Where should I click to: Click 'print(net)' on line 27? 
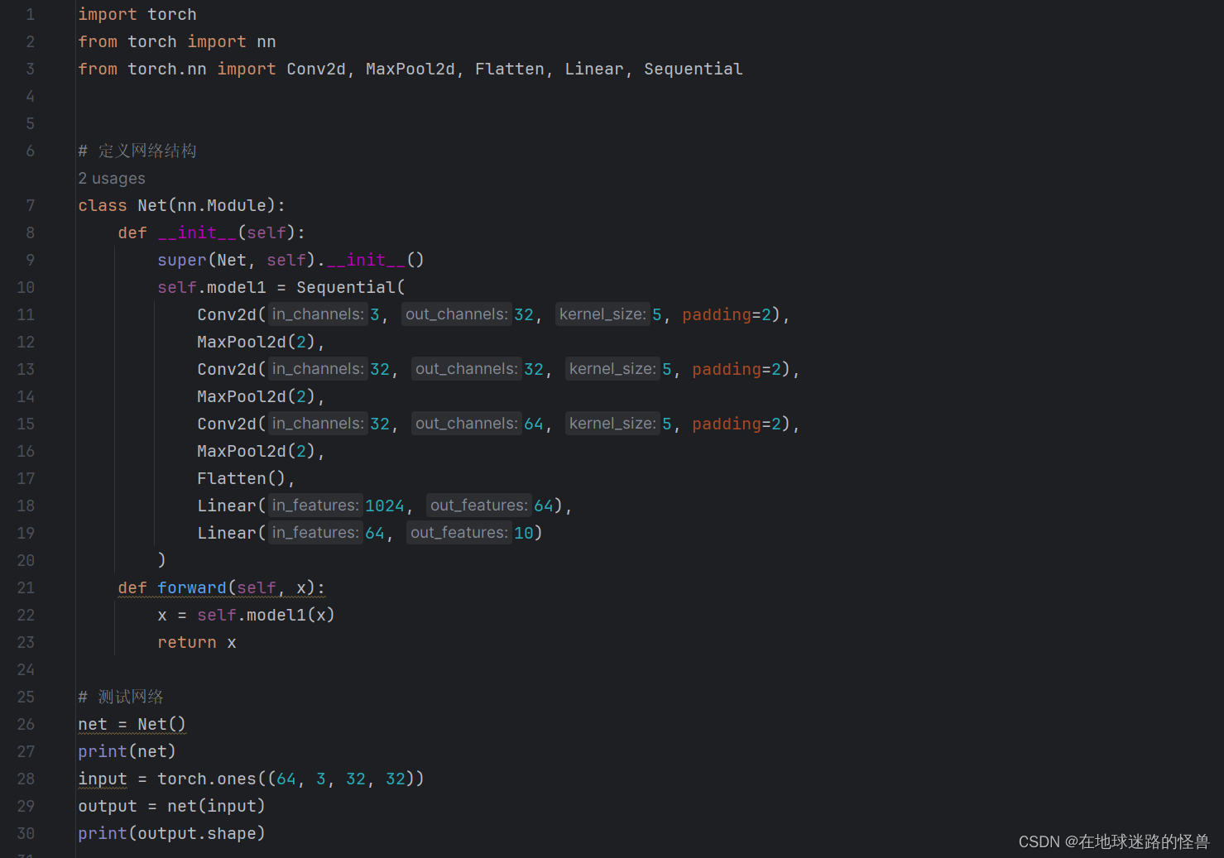[127, 751]
